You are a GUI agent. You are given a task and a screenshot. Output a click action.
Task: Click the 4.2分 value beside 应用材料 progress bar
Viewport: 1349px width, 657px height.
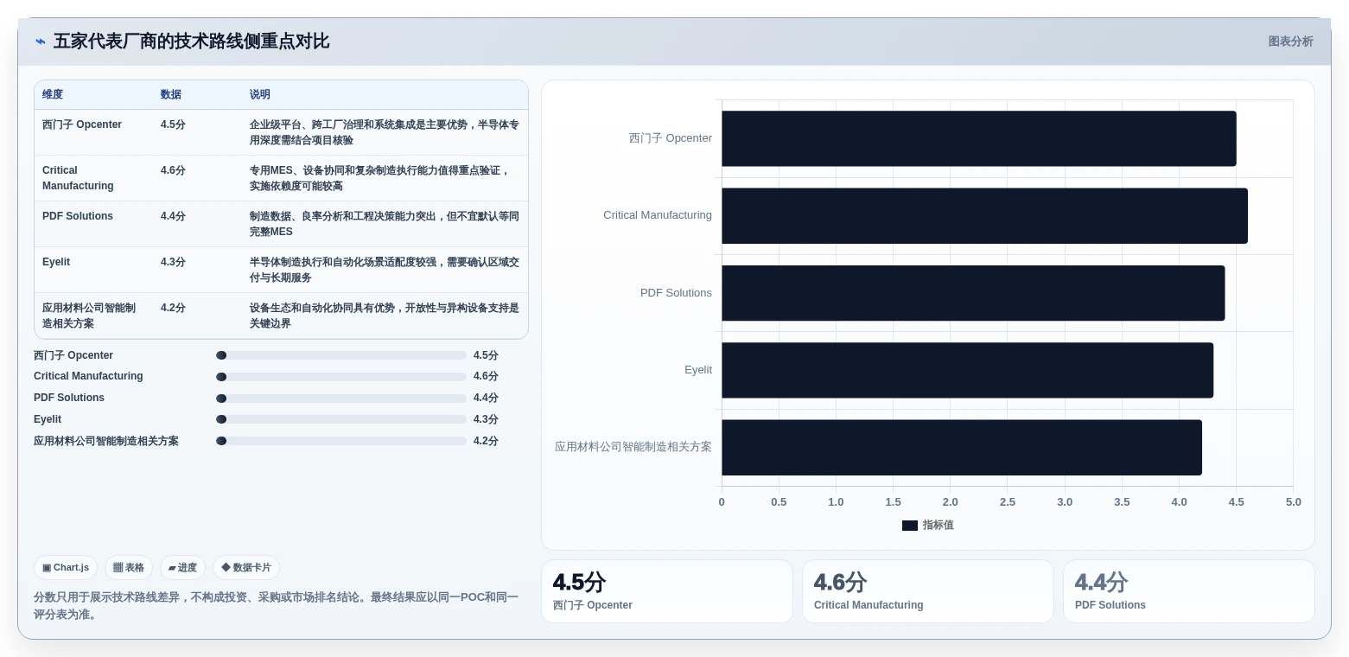coord(486,441)
